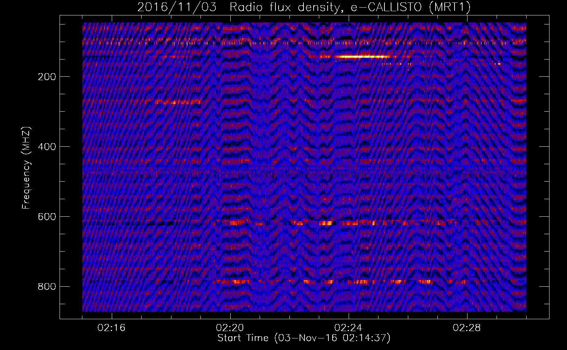Click the 400 frequency tick label
This screenshot has width=567, height=350.
pos(47,147)
